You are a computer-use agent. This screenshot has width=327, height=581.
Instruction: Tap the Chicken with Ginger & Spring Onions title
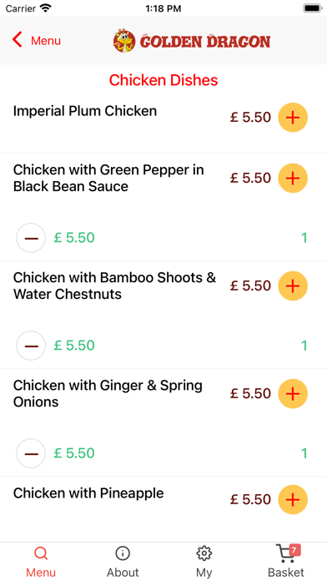pyautogui.click(x=108, y=393)
